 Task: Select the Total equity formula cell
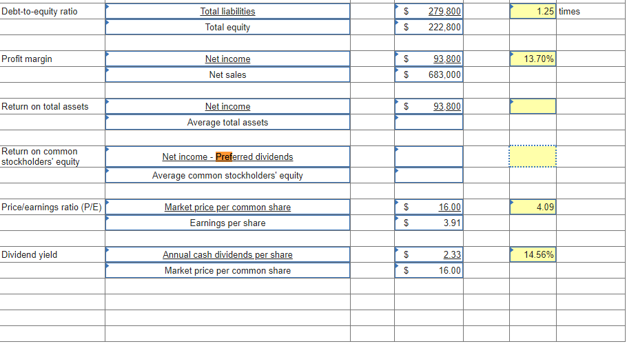(x=227, y=27)
